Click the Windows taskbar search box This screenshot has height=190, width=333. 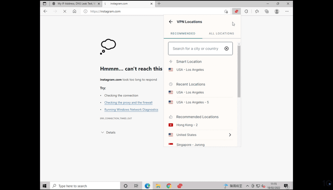(85, 186)
